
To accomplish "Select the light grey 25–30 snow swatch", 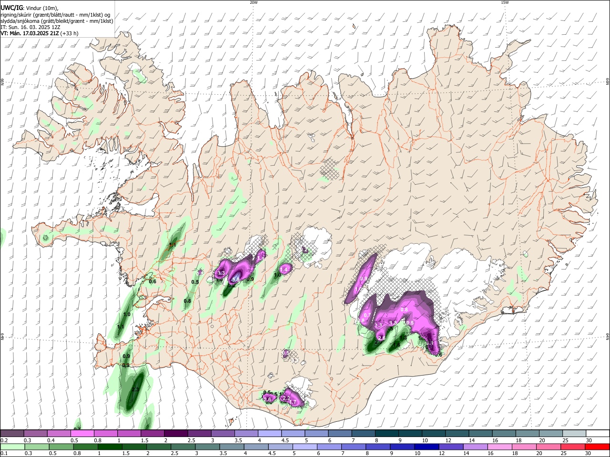I will pyautogui.click(x=574, y=434).
